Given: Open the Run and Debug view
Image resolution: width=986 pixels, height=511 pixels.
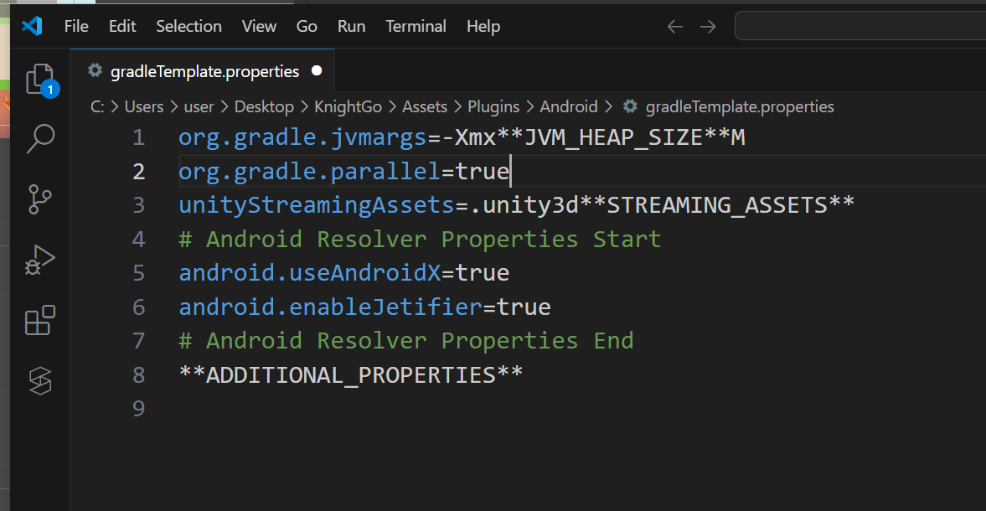Looking at the screenshot, I should pyautogui.click(x=39, y=260).
